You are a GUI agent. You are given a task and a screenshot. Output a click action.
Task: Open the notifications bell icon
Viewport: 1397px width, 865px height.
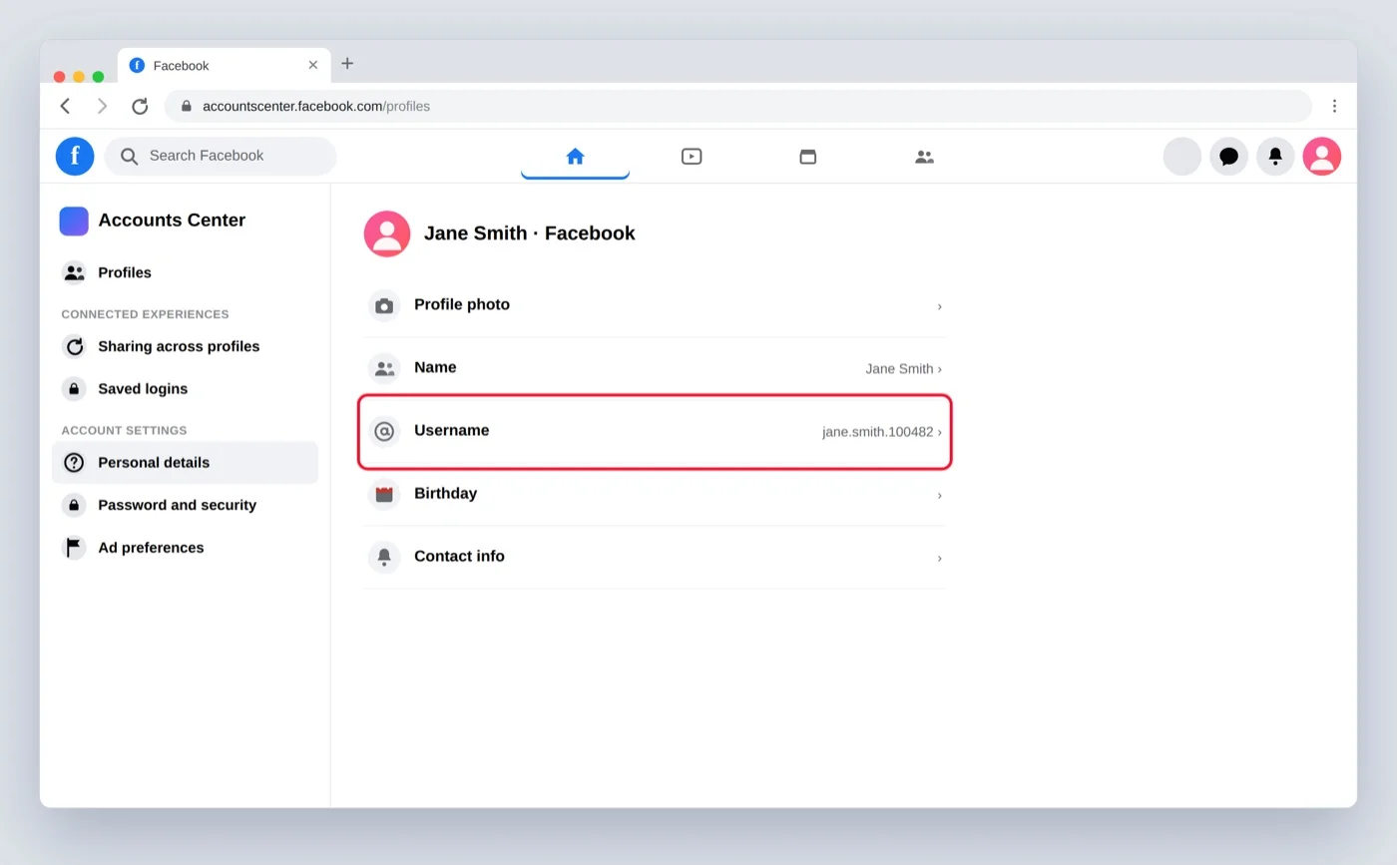tap(1275, 156)
